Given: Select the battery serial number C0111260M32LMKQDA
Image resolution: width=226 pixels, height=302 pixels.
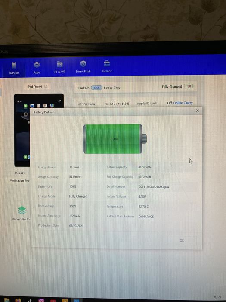Looking at the screenshot, I should 154,187.
